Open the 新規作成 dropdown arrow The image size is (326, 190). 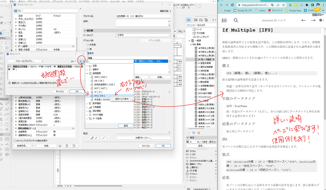(32, 146)
